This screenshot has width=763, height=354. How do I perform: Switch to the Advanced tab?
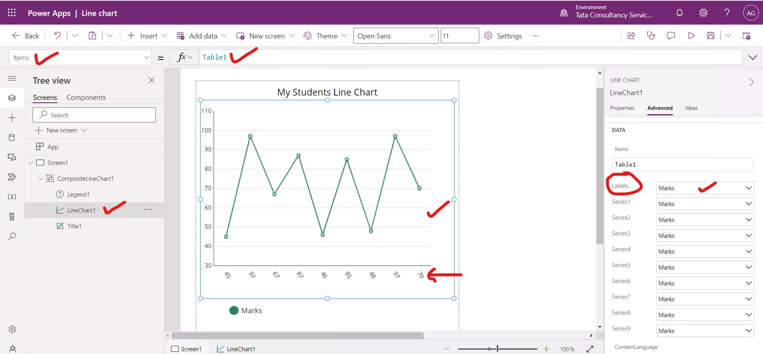(660, 108)
